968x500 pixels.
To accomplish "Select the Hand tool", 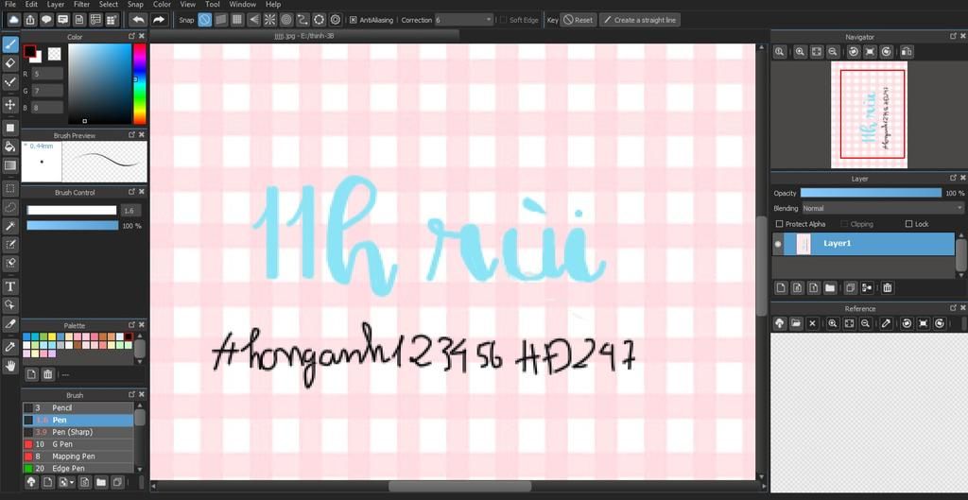I will [x=9, y=366].
